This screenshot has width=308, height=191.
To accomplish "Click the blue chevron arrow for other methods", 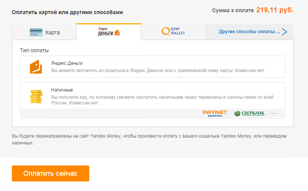I will pos(284,32).
